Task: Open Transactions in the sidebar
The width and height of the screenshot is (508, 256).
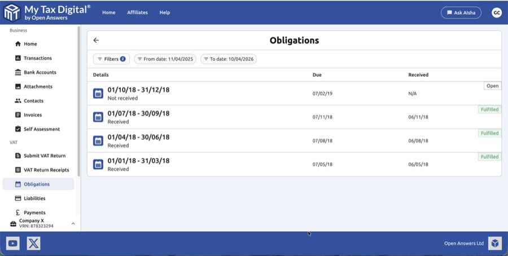Action: (38, 58)
